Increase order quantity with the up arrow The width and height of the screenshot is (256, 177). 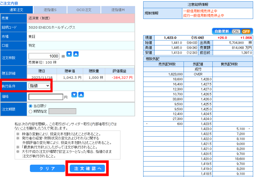pos(76,54)
